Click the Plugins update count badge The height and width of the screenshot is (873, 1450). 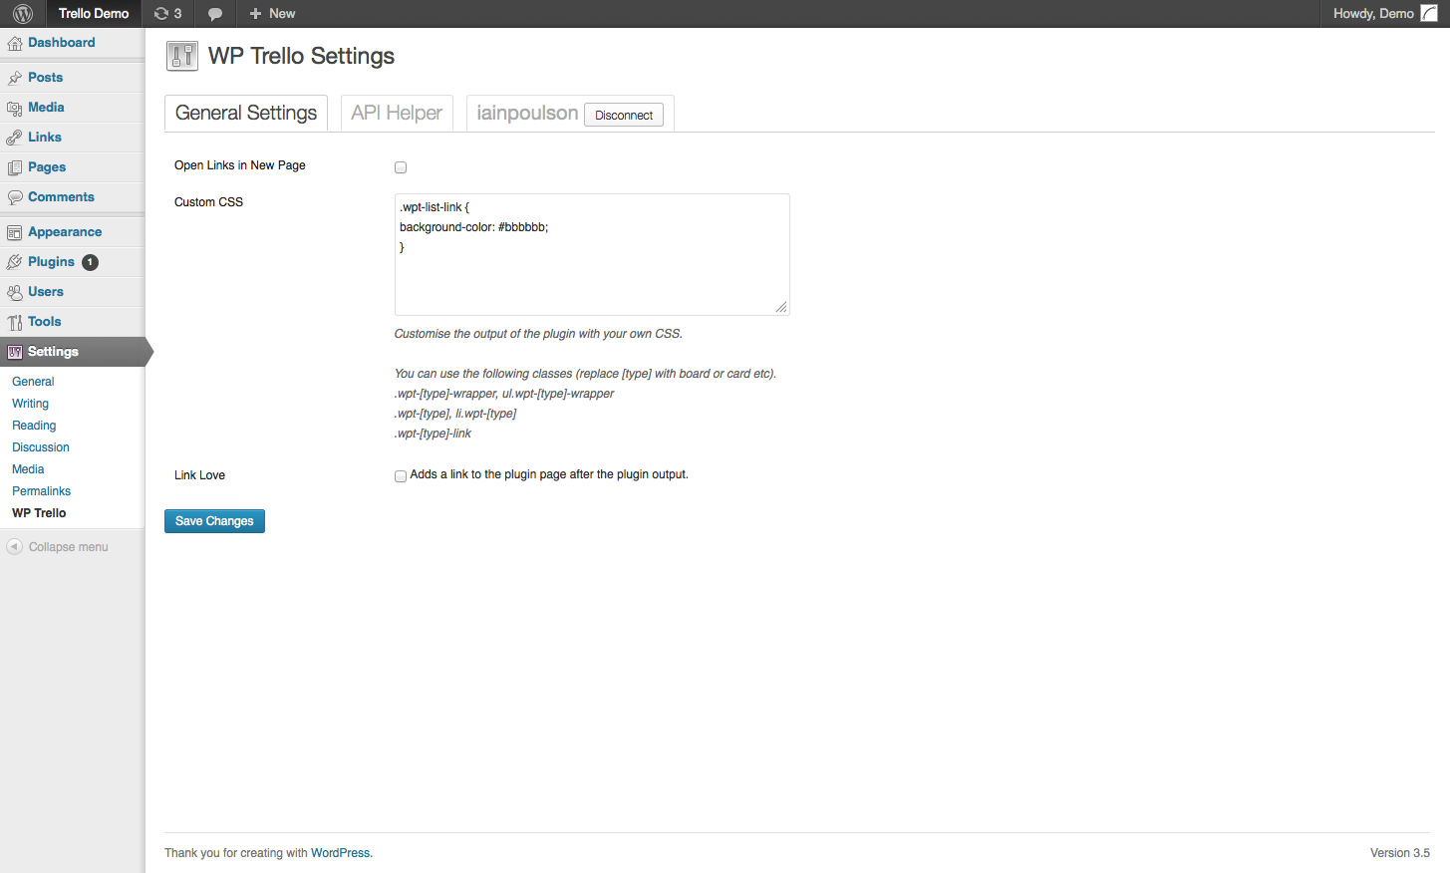[90, 262]
